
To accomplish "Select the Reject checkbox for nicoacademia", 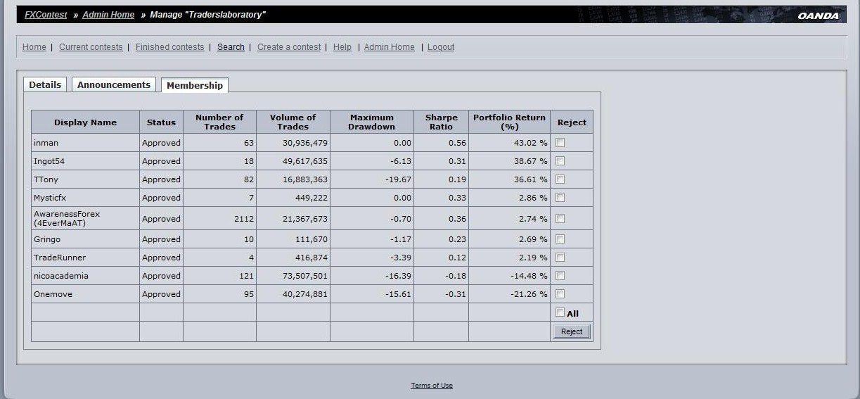I will 560,276.
